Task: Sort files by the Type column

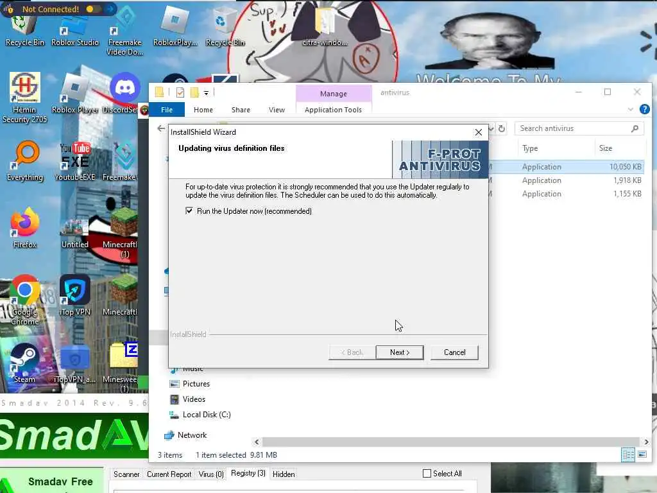Action: pyautogui.click(x=529, y=148)
